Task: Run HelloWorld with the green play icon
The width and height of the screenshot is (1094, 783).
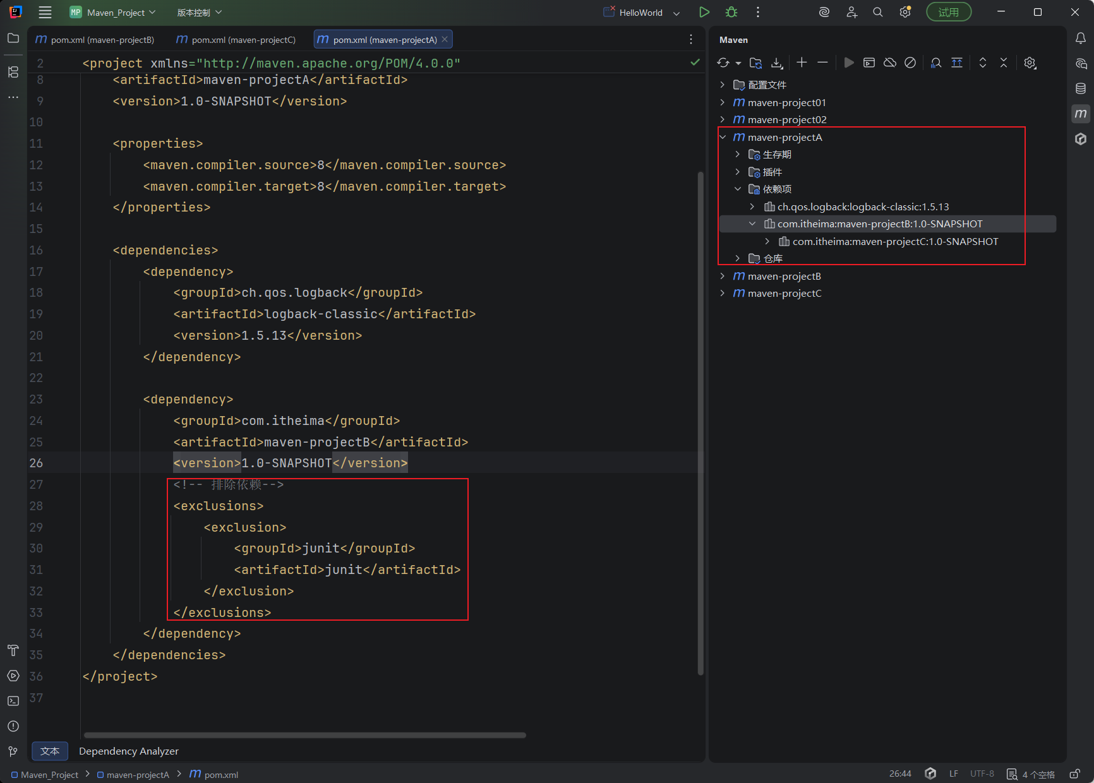Action: coord(704,12)
